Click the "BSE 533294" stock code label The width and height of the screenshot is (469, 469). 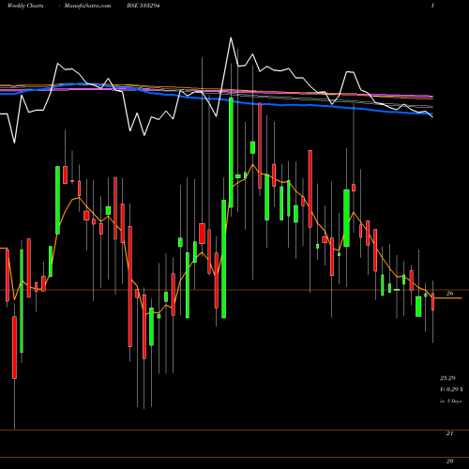[144, 6]
